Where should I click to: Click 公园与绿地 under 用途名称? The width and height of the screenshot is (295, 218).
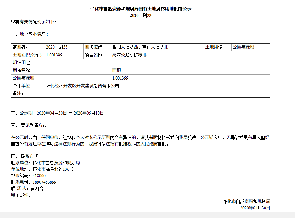coord(61,78)
